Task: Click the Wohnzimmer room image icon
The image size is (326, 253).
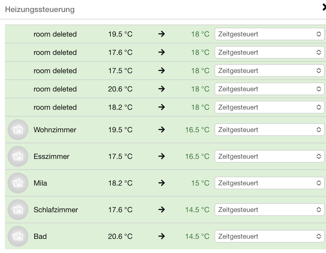Action: 18,130
